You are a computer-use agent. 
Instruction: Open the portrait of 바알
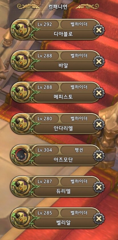point(21,61)
